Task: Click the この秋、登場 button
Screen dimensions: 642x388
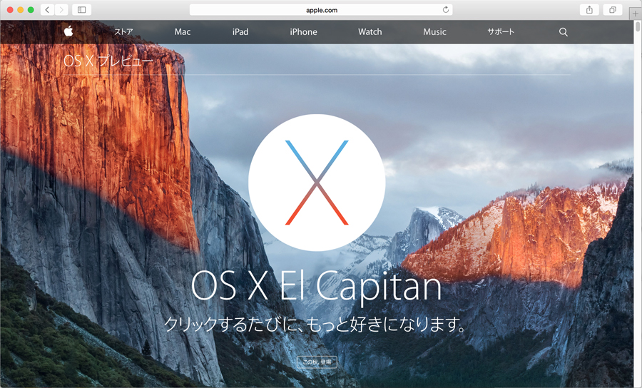Action: 317,362
